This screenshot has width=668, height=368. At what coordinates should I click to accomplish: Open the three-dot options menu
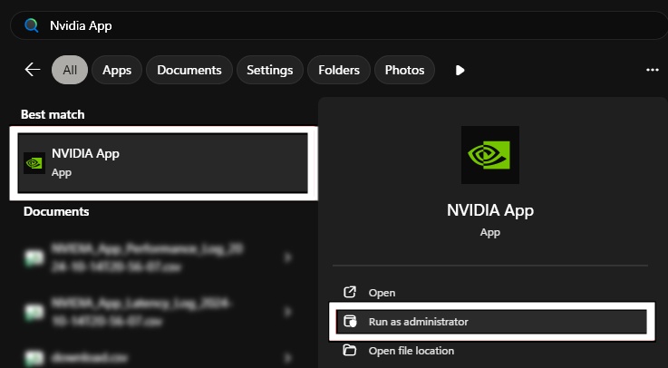[x=653, y=70]
